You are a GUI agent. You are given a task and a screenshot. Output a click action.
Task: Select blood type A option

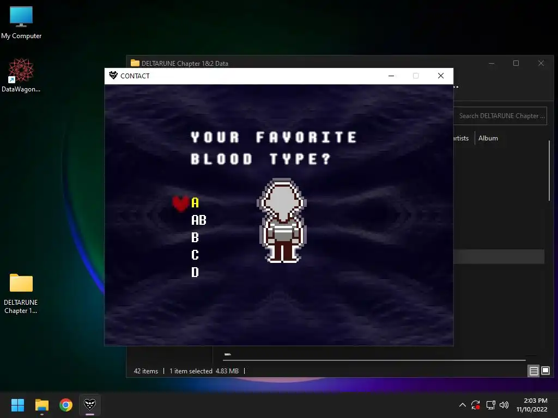(195, 202)
